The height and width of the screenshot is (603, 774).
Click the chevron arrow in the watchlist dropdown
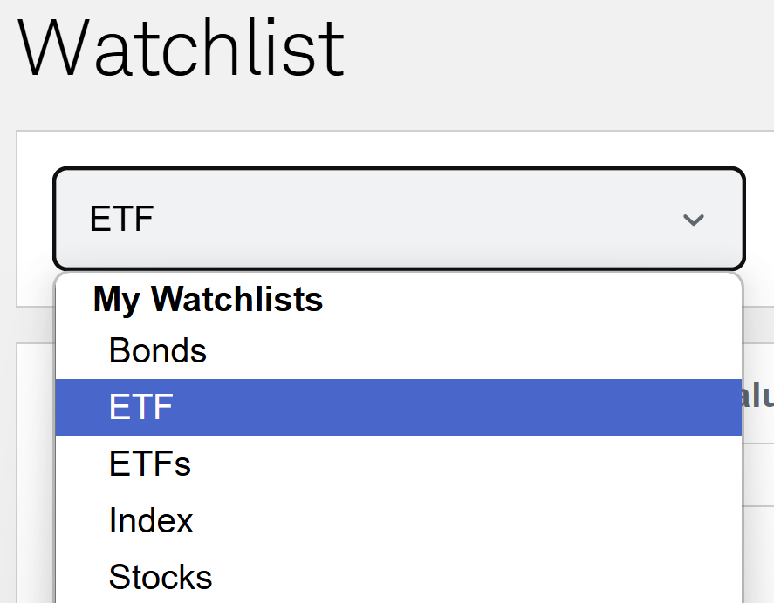[693, 220]
